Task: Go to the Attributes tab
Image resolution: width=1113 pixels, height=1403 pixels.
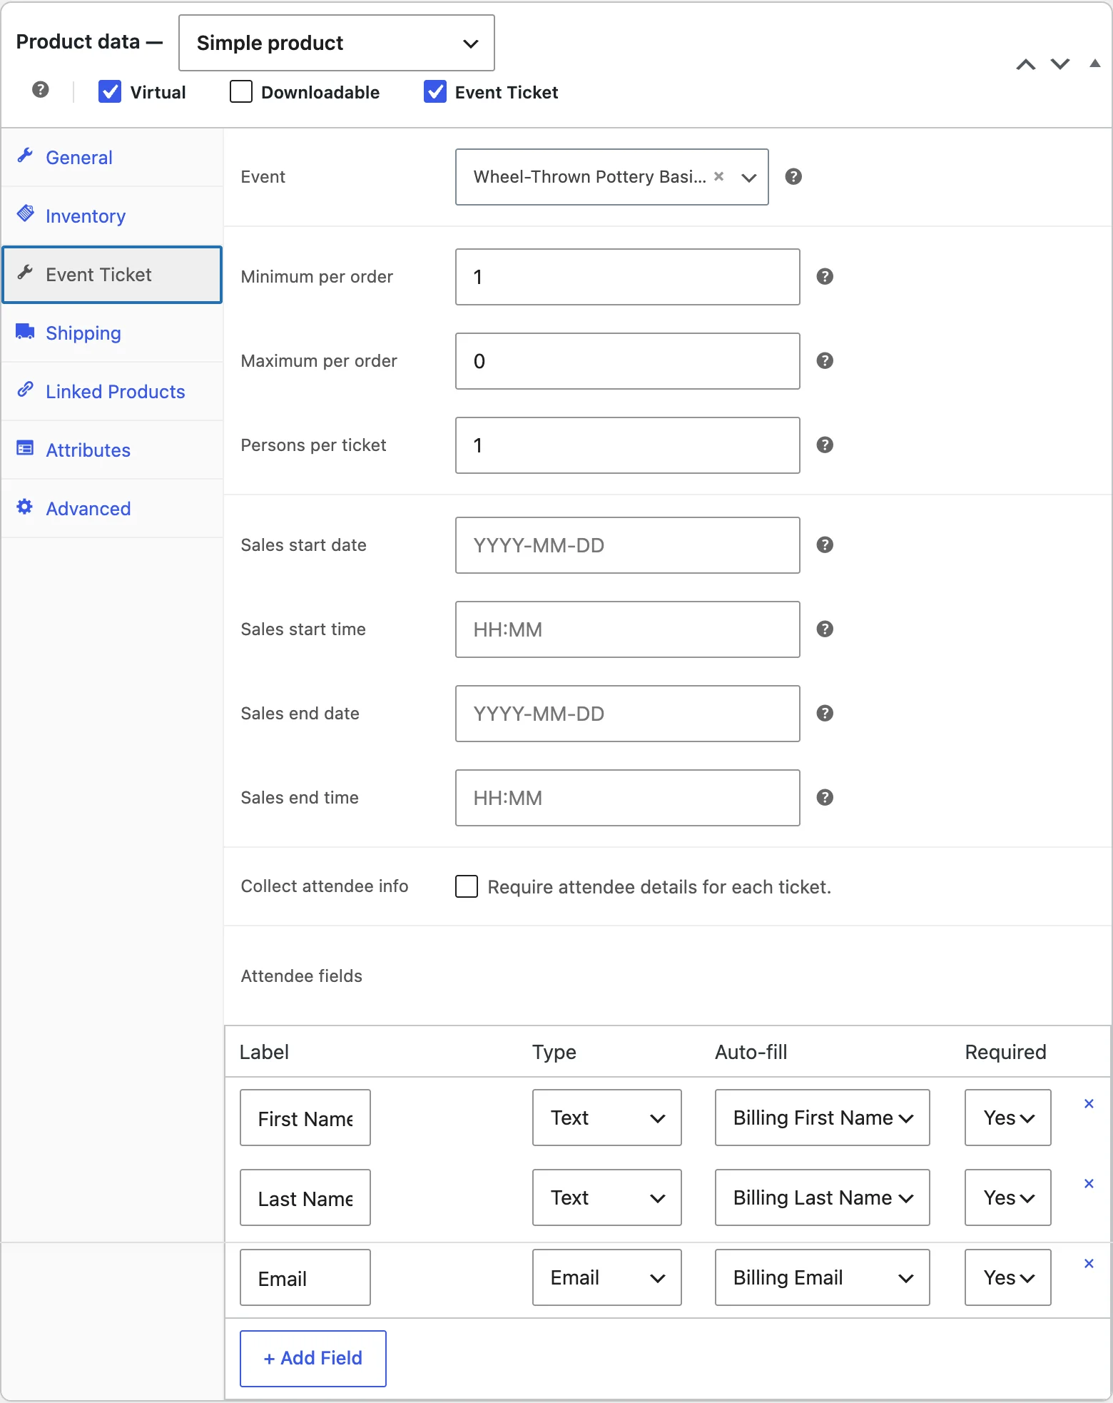Action: [x=112, y=450]
